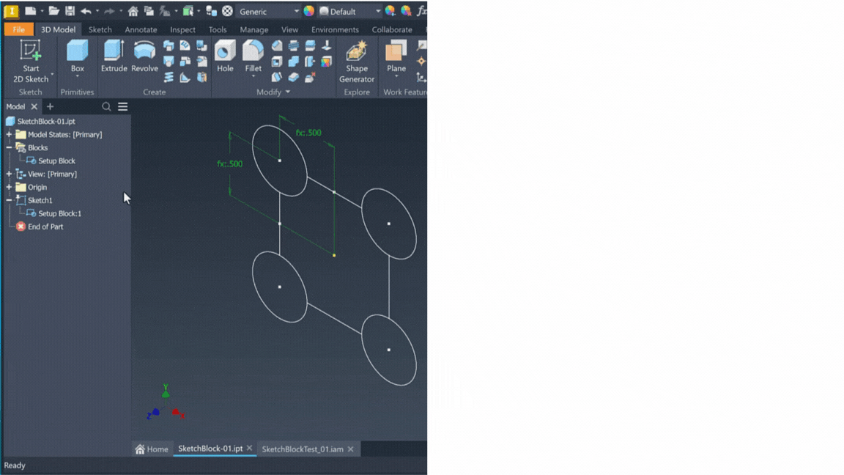The image size is (844, 475).
Task: Collapse the Blocks folder
Action: point(9,148)
